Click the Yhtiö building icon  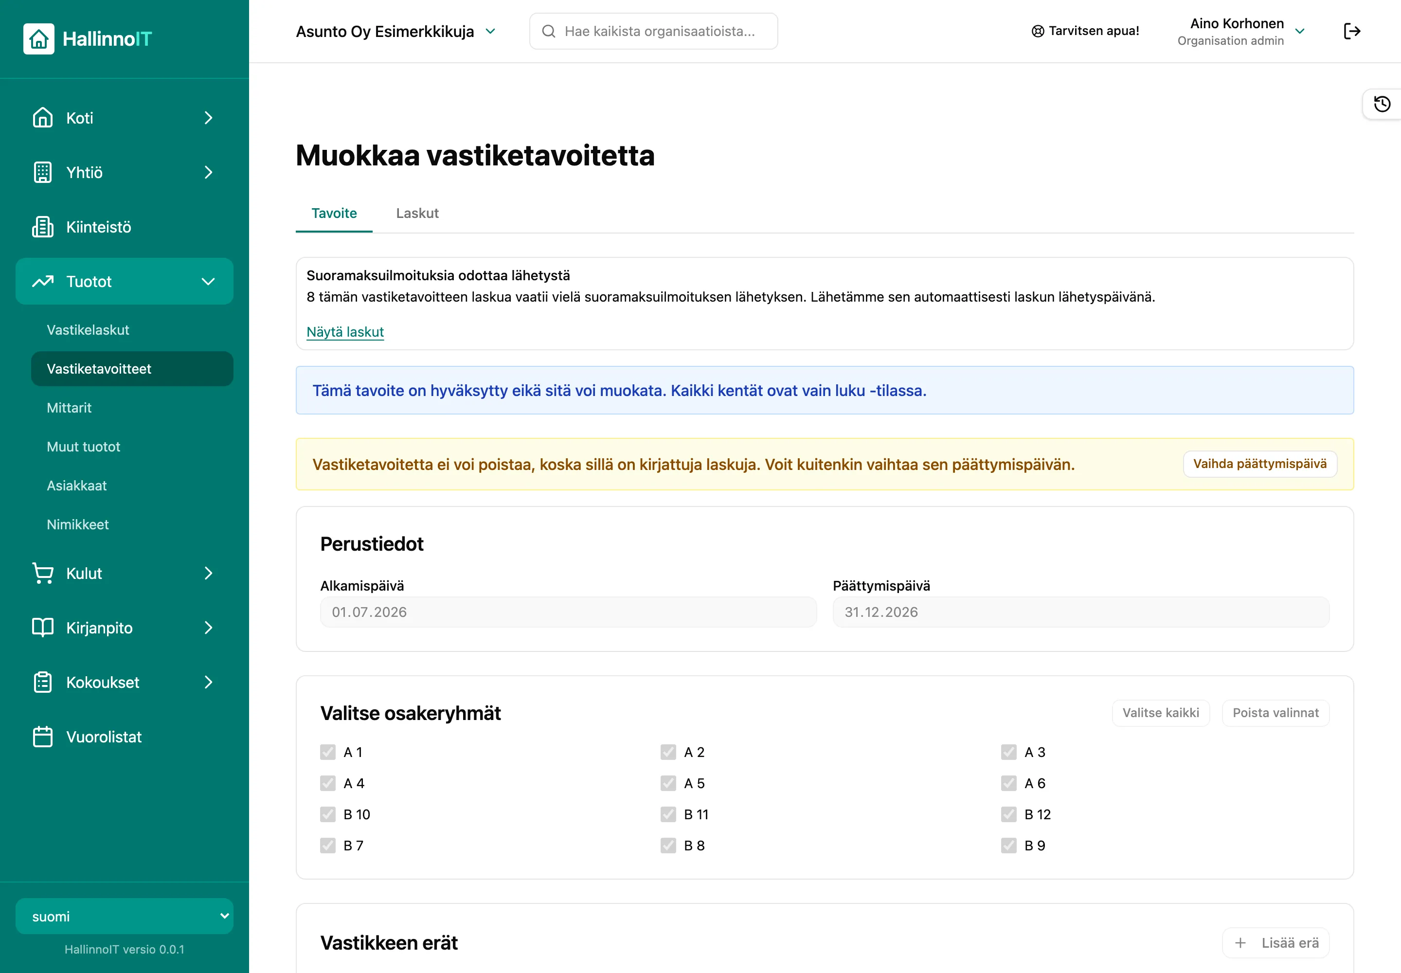(x=43, y=173)
